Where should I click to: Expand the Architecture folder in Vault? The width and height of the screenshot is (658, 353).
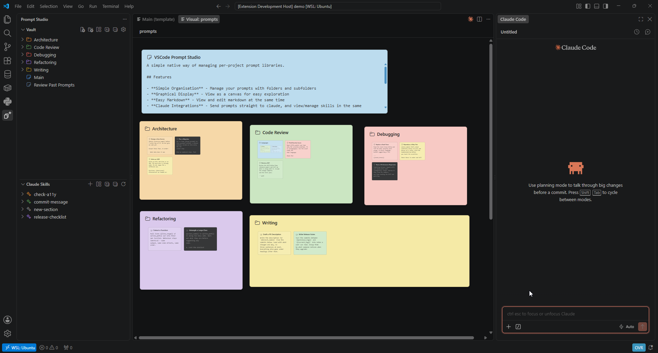click(23, 40)
